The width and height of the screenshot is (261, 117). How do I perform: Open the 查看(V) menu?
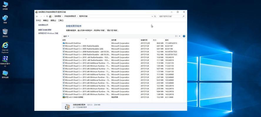point(53,20)
